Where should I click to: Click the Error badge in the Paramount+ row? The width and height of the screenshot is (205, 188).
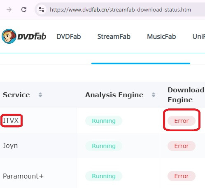[182, 176]
